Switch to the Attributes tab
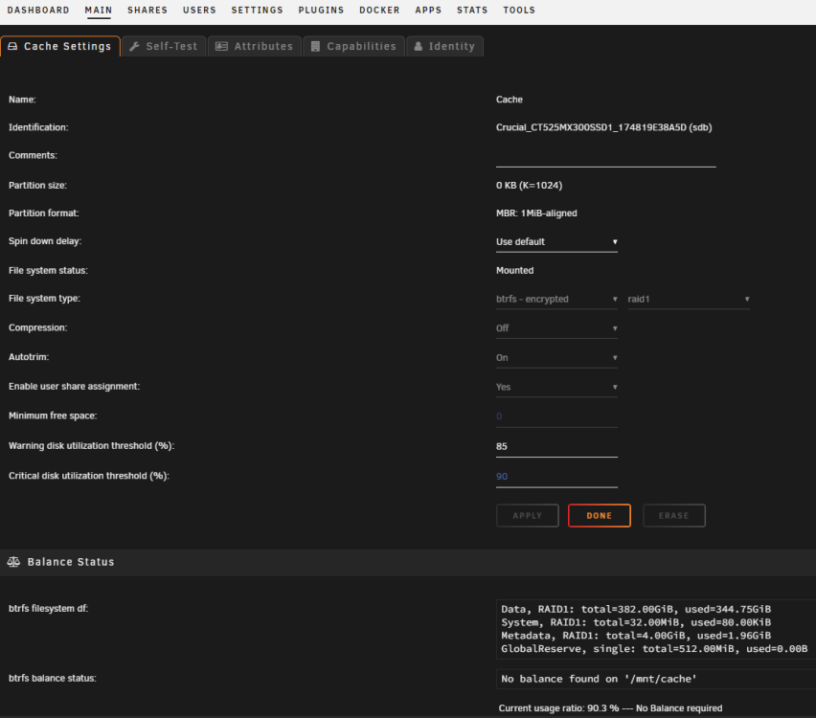Screen dimensions: 816x718 point(255,46)
